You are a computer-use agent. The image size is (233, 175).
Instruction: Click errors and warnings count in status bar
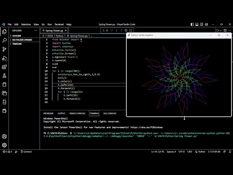click(7, 152)
